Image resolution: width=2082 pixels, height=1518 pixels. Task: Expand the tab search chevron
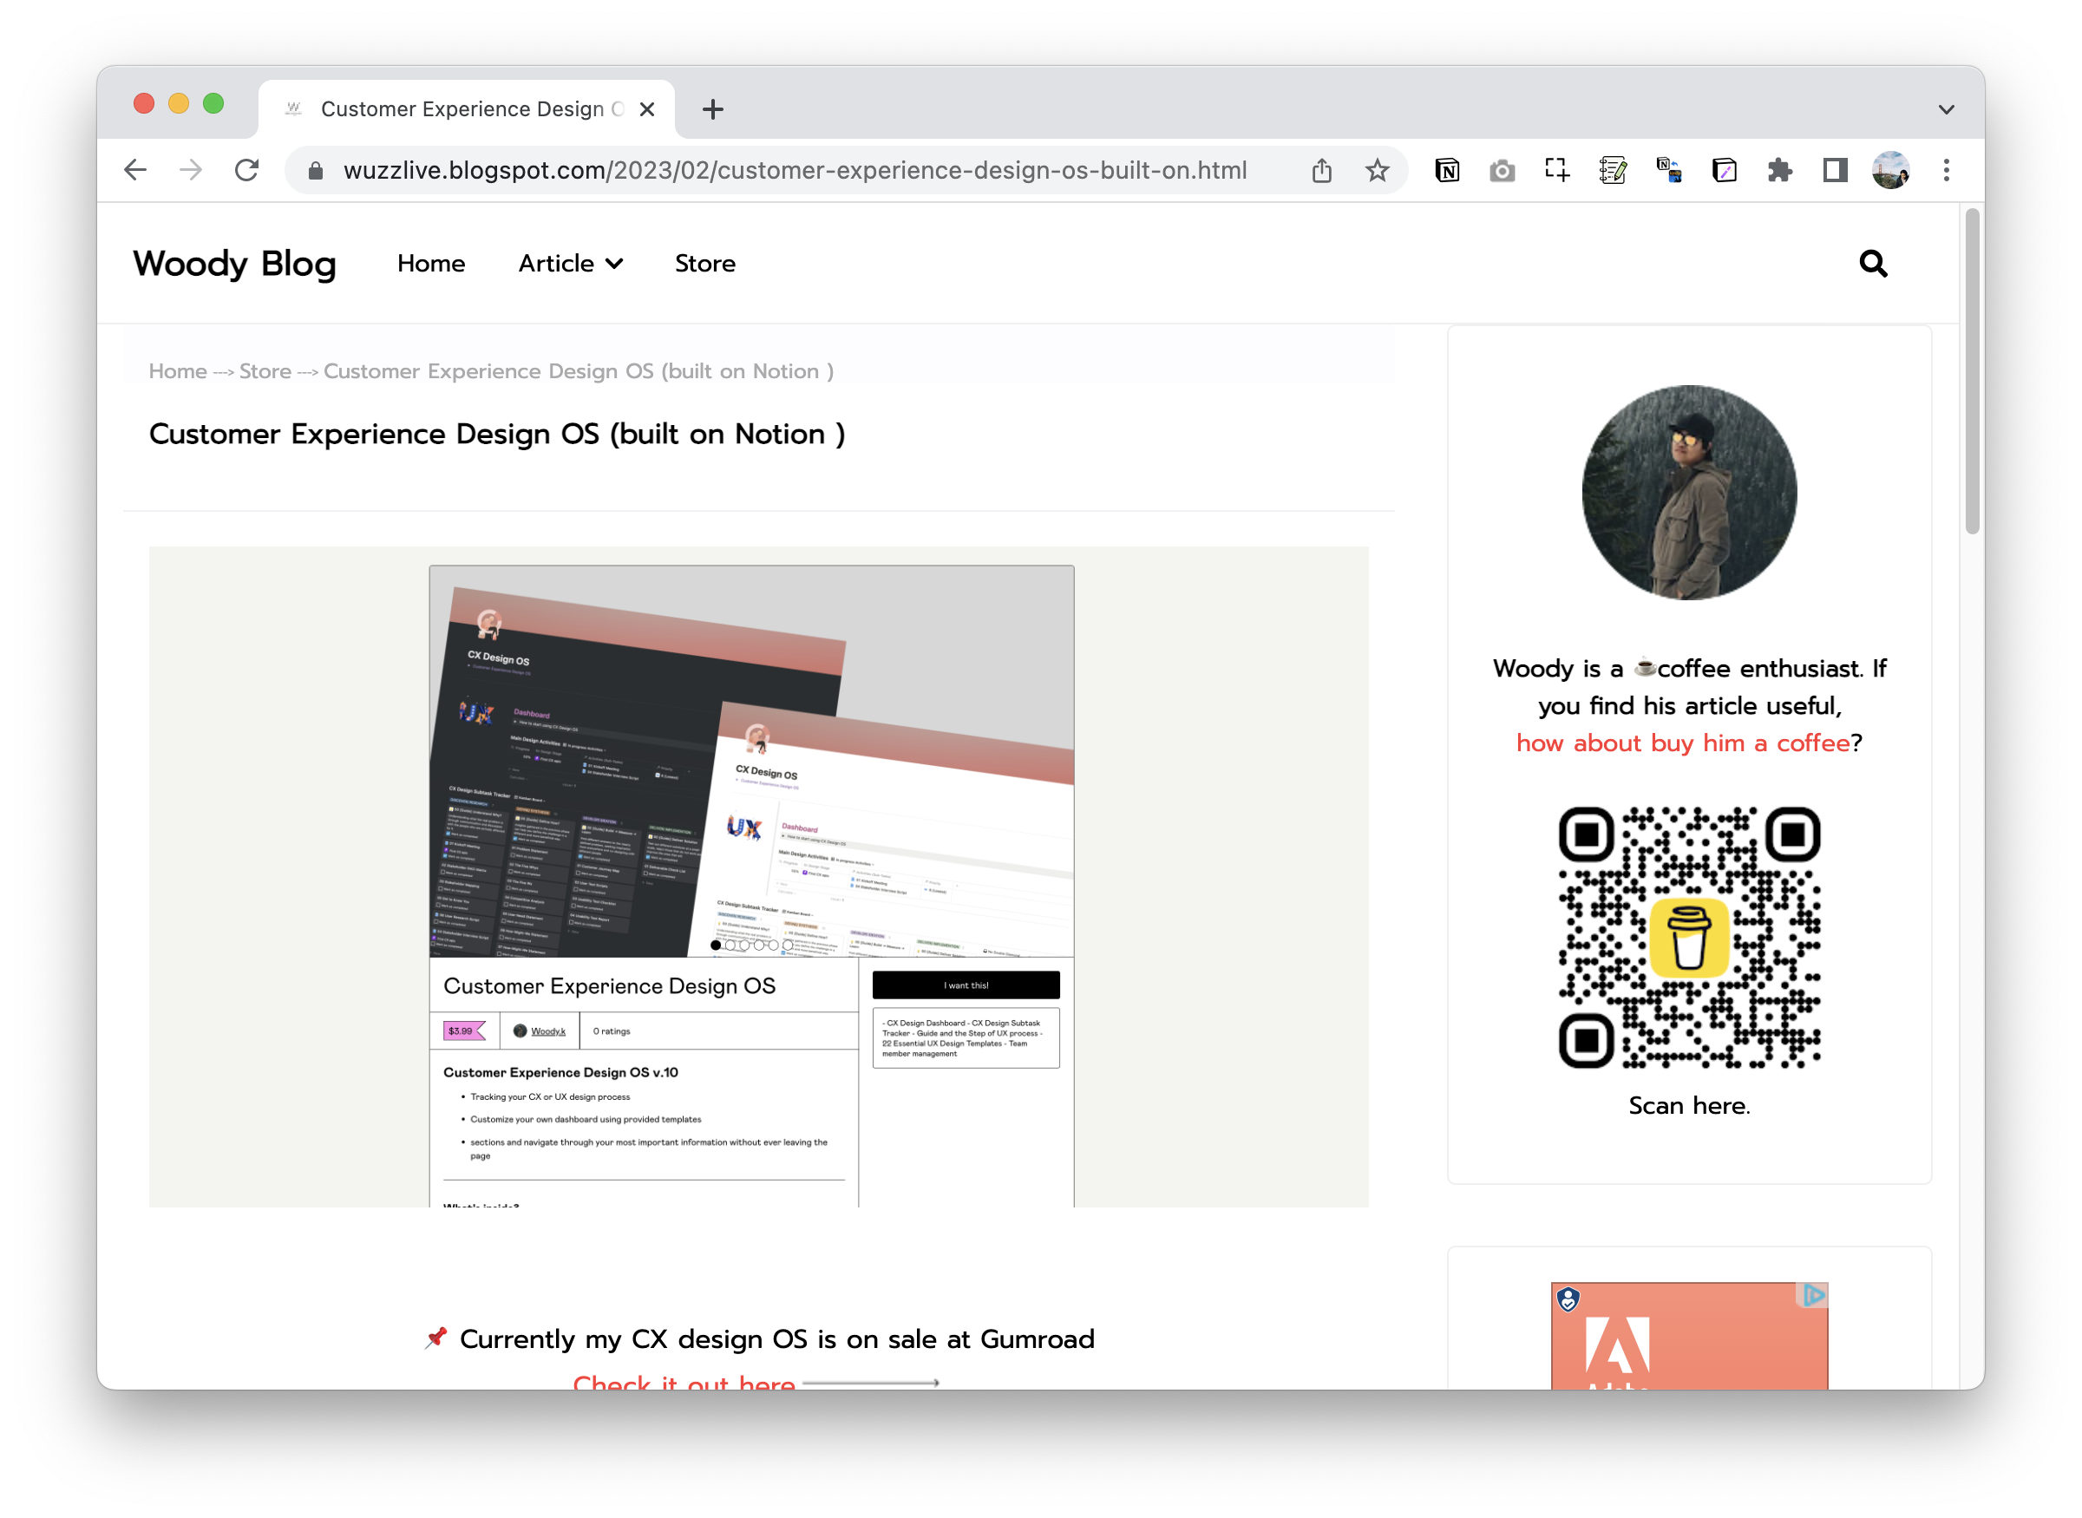(x=1946, y=109)
